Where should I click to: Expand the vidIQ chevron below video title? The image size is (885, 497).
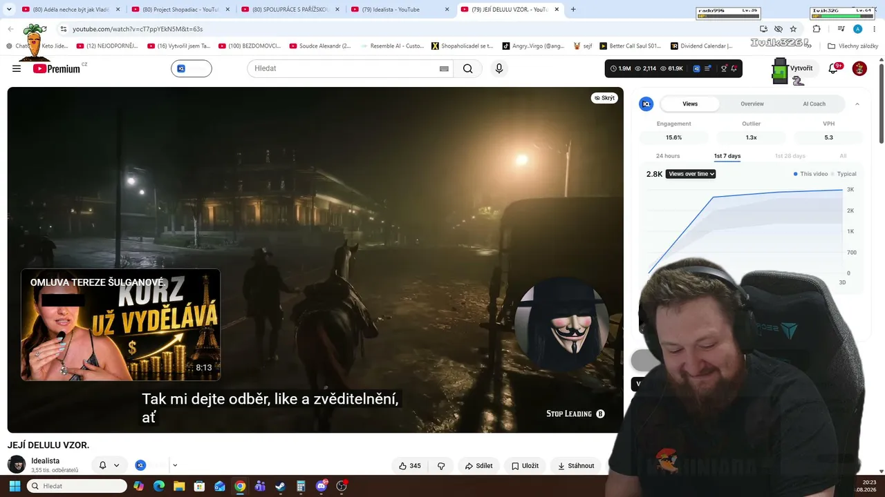click(x=175, y=465)
